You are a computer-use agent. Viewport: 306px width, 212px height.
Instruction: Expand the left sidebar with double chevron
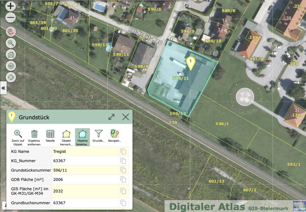3,88
